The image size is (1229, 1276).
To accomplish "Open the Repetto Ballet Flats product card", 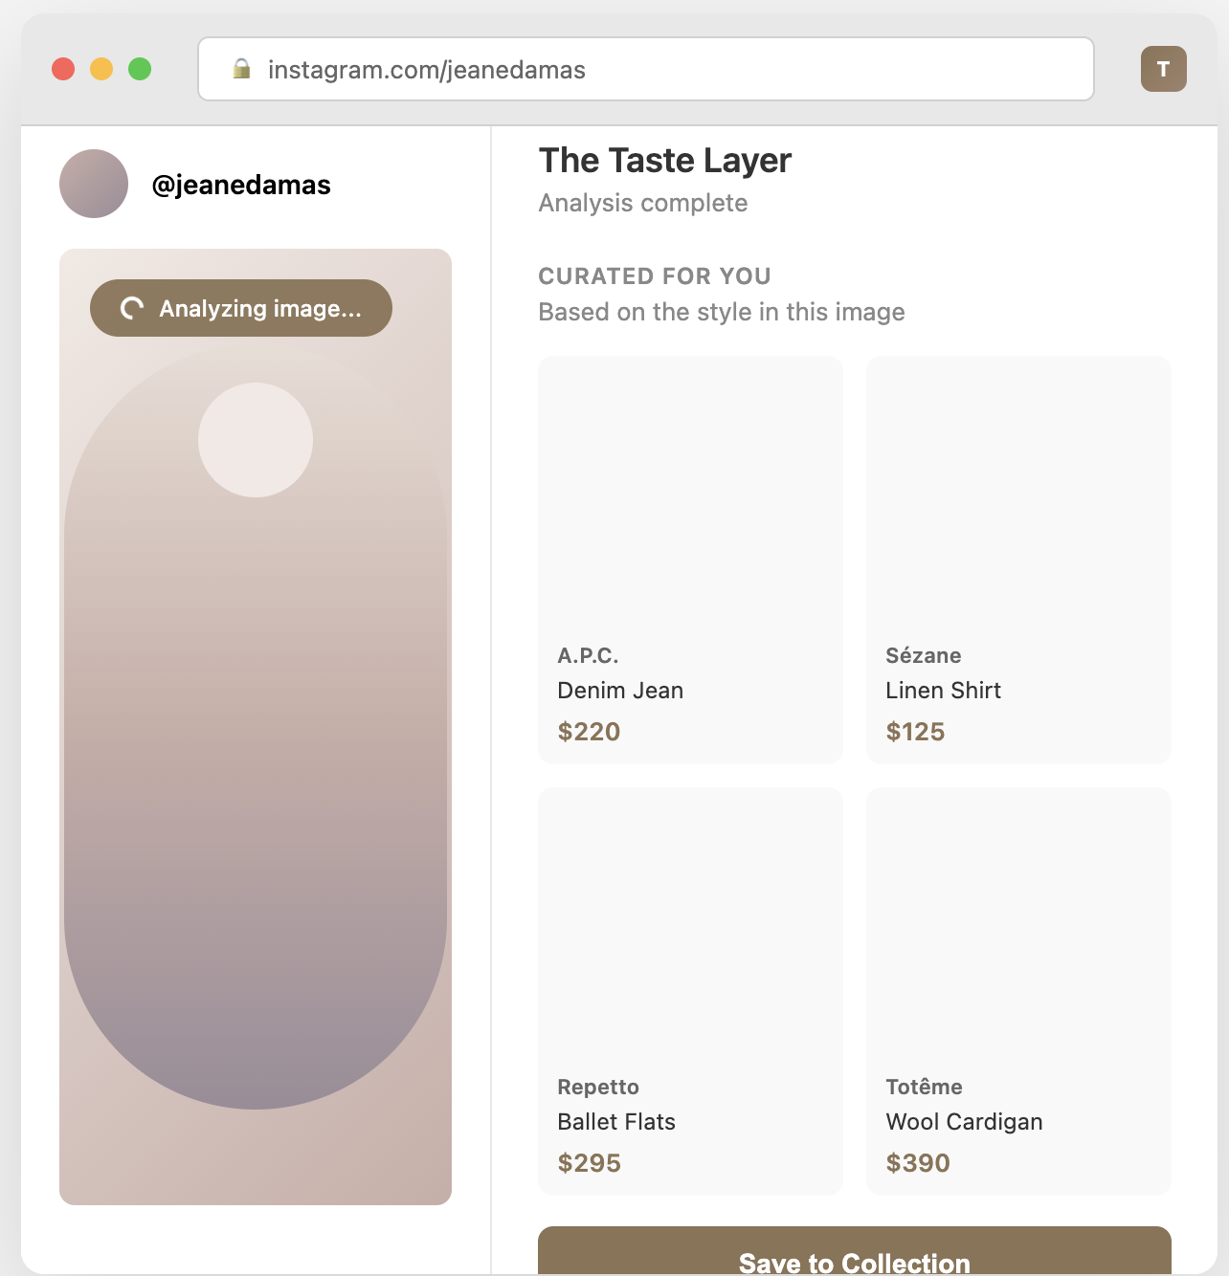I will [x=690, y=991].
